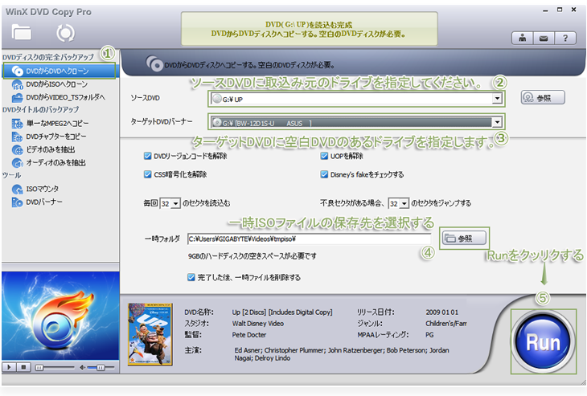
Task: Click the speaker volume icon
Action: (82, 368)
